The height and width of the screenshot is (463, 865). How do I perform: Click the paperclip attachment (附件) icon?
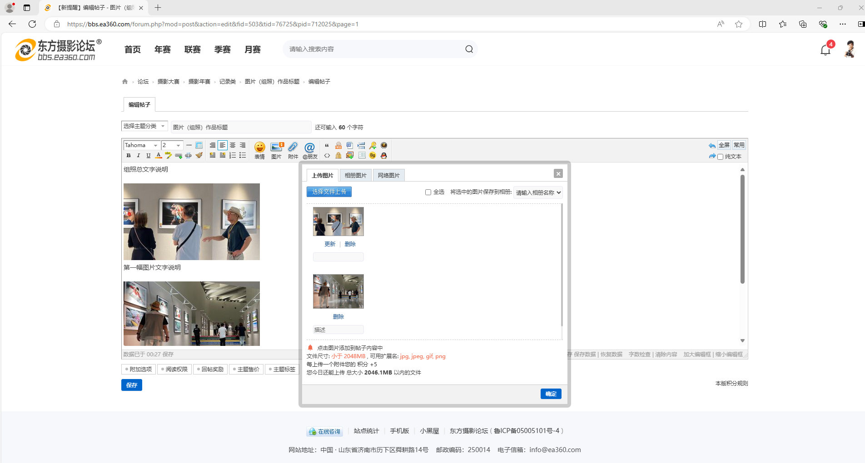[x=293, y=147]
